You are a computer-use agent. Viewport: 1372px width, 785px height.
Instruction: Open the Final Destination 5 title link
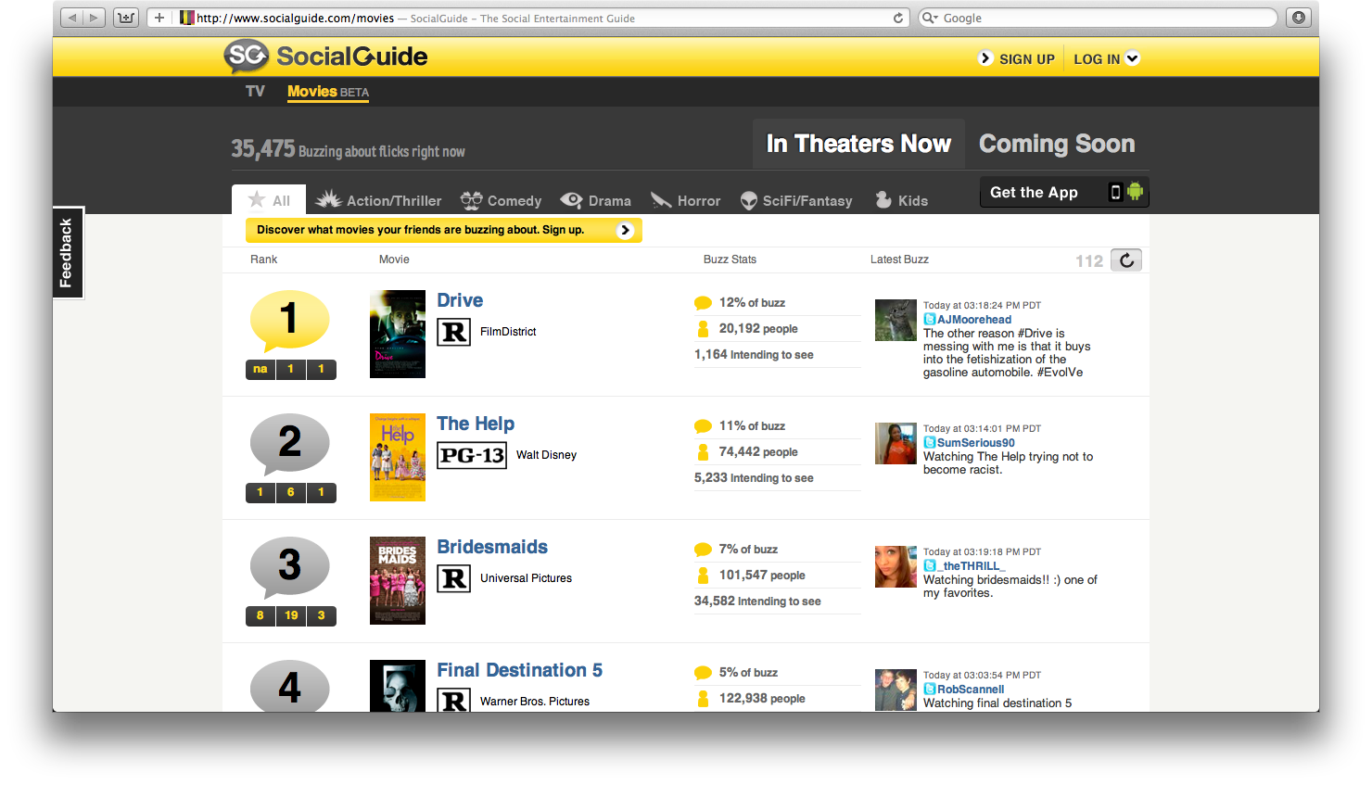coord(520,670)
